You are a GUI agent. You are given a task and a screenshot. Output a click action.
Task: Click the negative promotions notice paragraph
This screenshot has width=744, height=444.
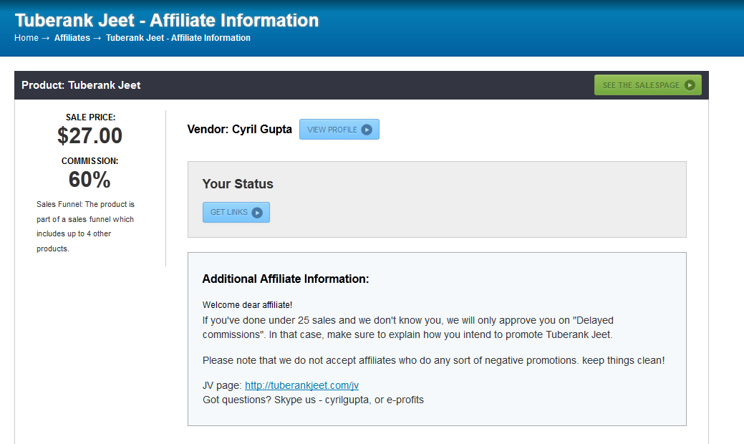[x=434, y=360]
